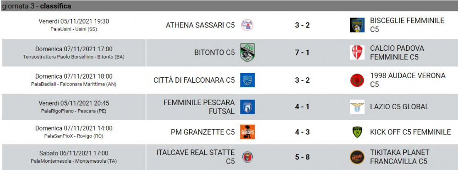Click the Tikitaka Planet Francavilla round logo
Image resolution: width=458 pixels, height=170 pixels.
357,157
